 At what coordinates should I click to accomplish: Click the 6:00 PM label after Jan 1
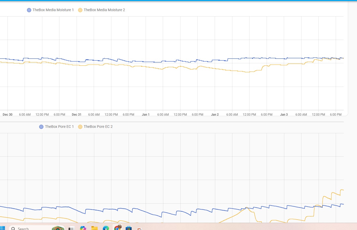198,114
